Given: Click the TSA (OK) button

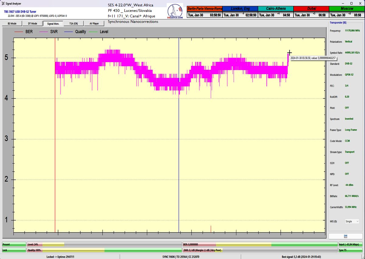Looking at the screenshot, I should point(73,23).
